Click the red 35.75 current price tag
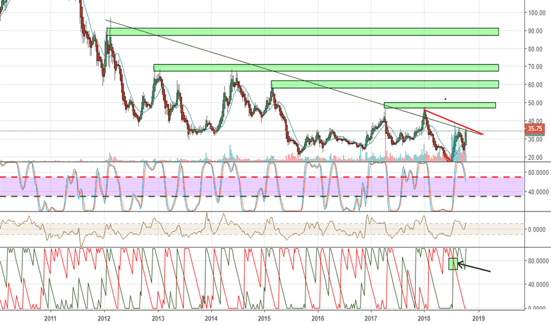Image resolution: width=551 pixels, height=325 pixels. (534, 129)
